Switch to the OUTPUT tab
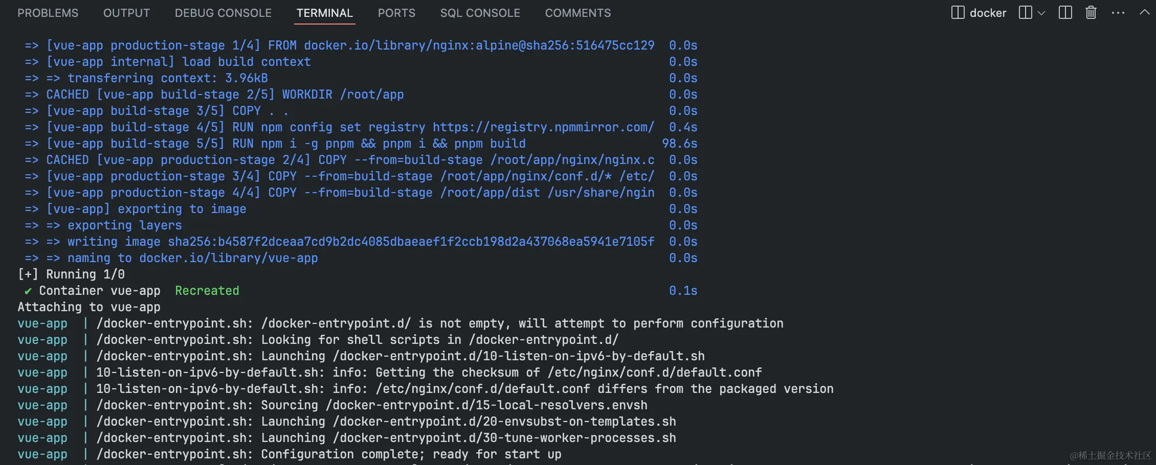 pyautogui.click(x=127, y=13)
